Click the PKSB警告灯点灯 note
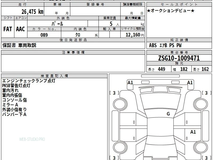 [x=16, y=86]
